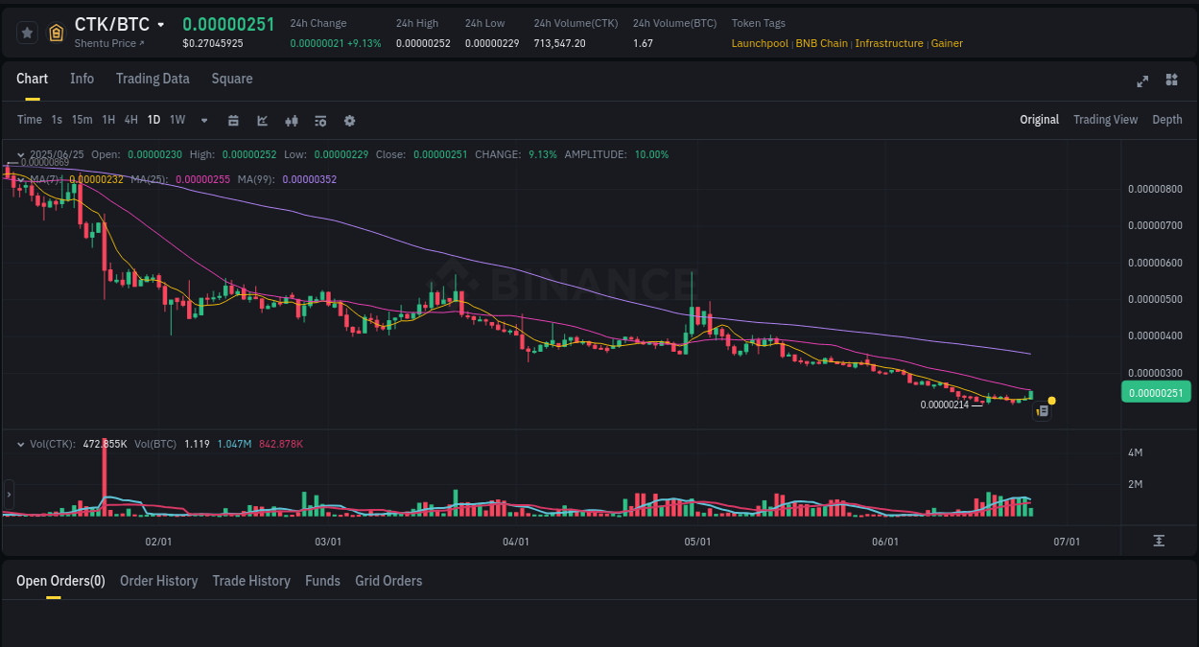Image resolution: width=1199 pixels, height=647 pixels.
Task: Open the chart layout widgets icon
Action: 1171,81
